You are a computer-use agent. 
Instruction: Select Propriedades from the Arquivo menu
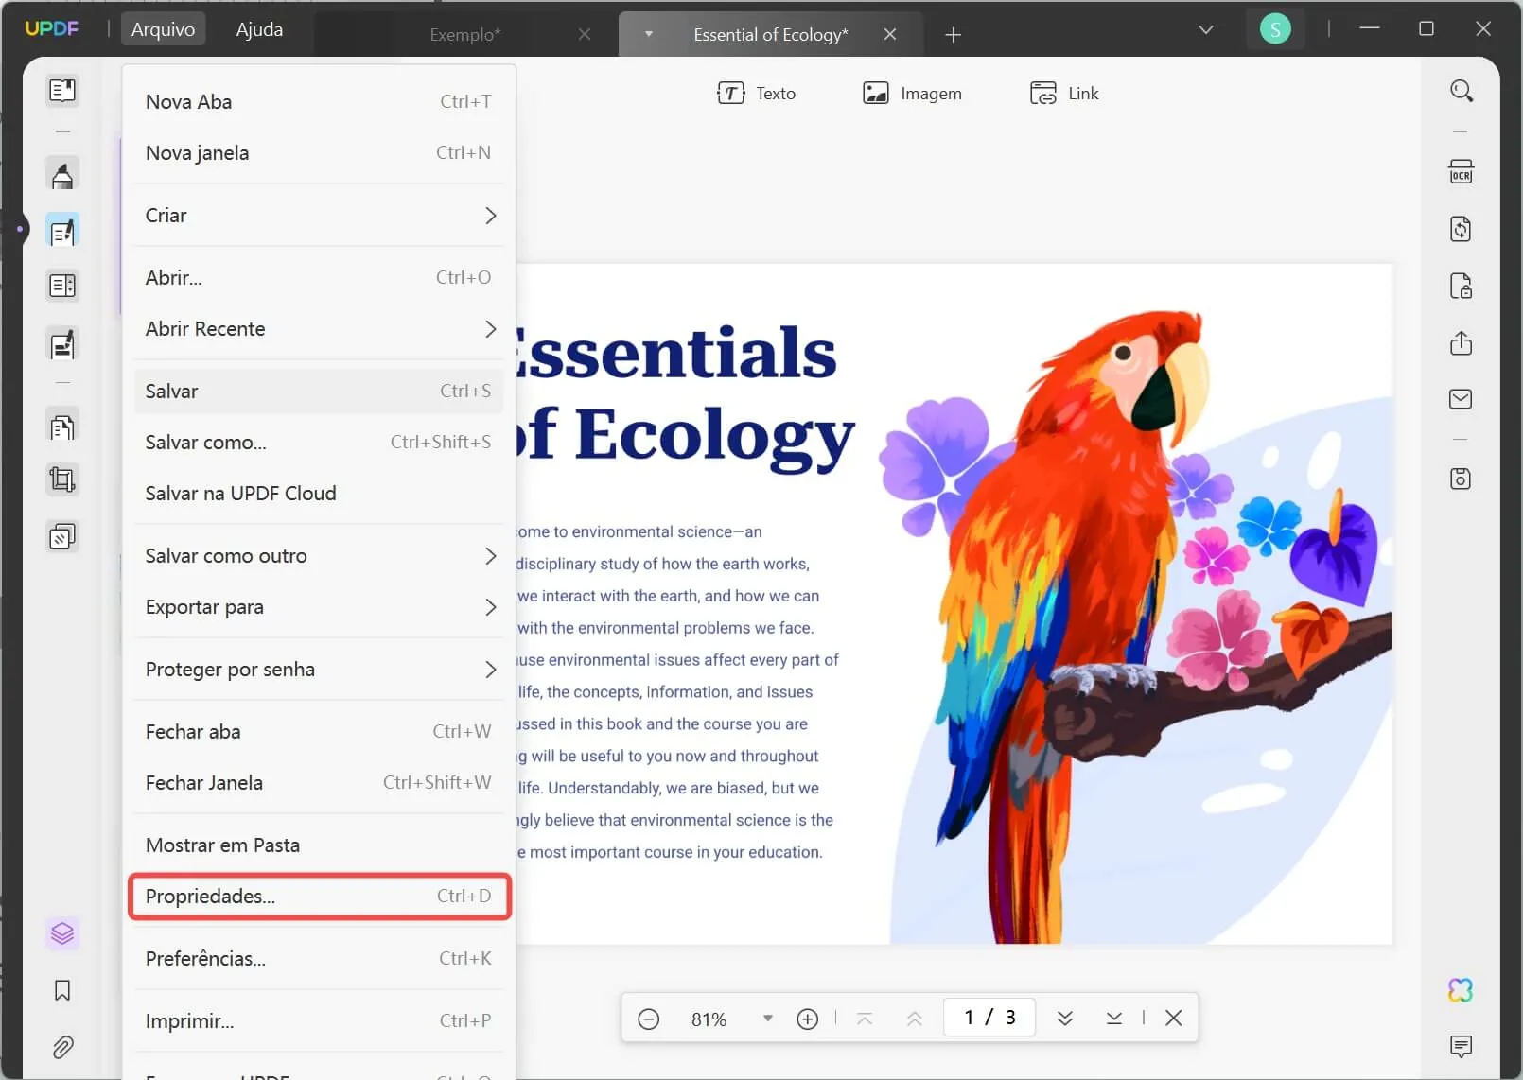point(320,897)
